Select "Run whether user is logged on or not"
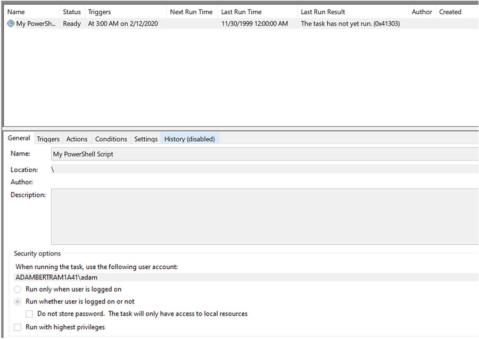Image resolution: width=479 pixels, height=339 pixels. pyautogui.click(x=16, y=301)
